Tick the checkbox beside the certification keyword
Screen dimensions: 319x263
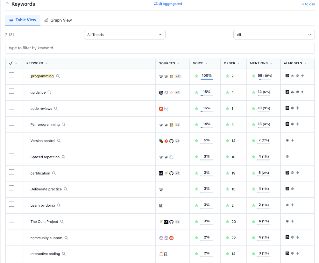[x=11, y=172]
